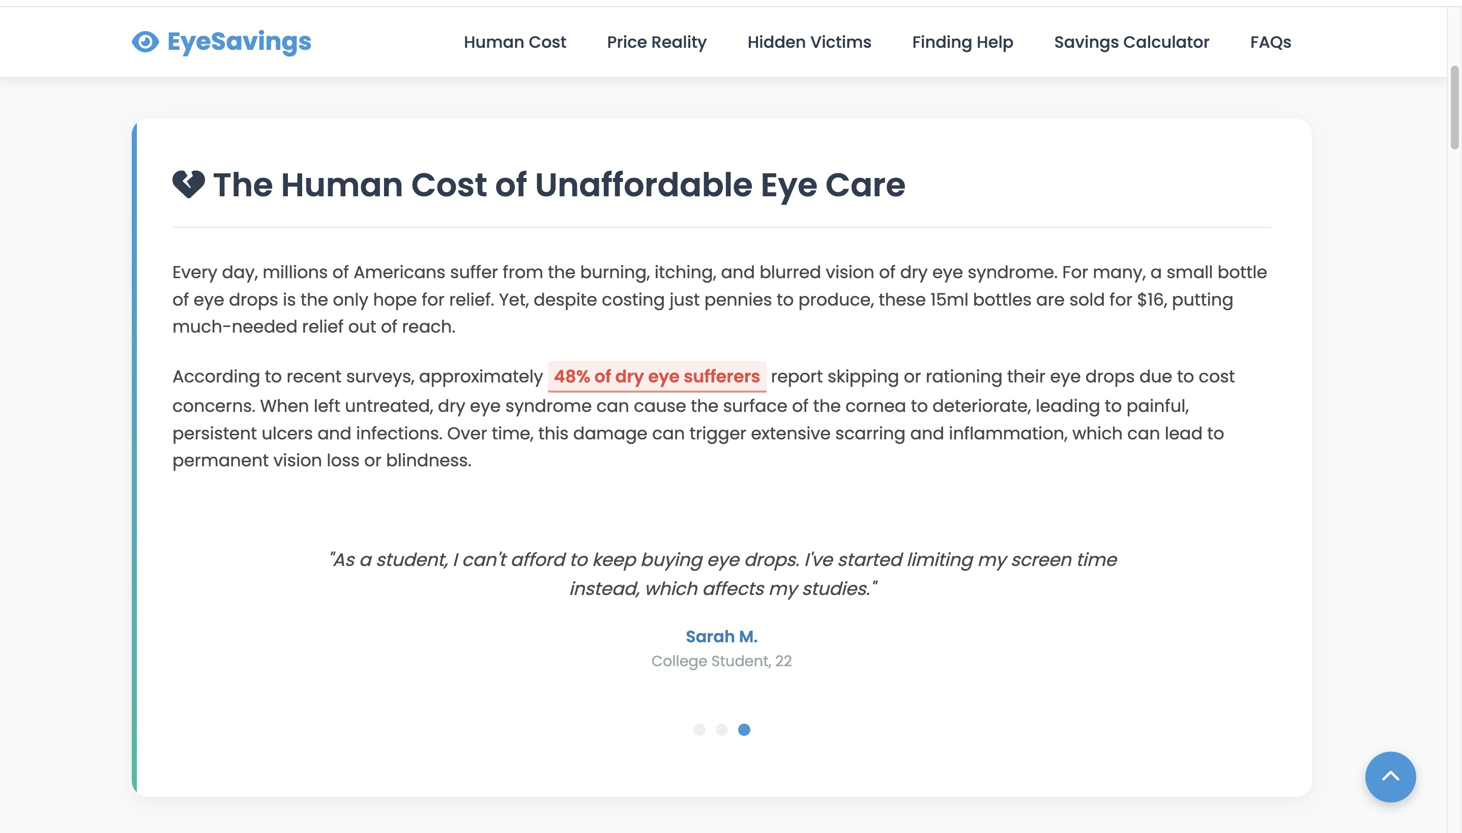Open the Finding Help nav link

[962, 42]
